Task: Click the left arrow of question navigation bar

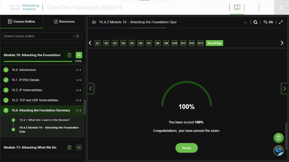Action: click(90, 43)
